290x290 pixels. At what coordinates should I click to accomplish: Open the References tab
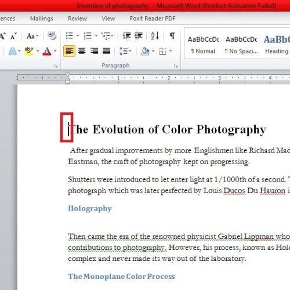8,19
